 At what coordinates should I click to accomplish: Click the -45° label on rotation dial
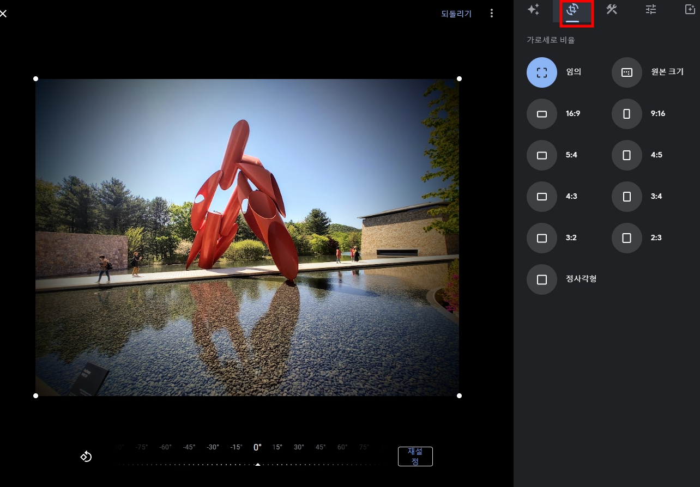pos(189,447)
